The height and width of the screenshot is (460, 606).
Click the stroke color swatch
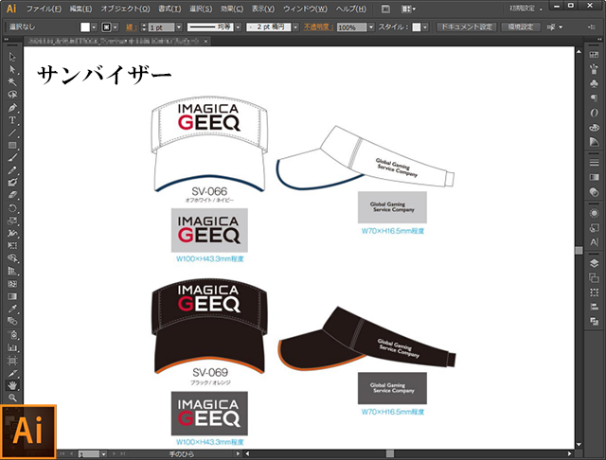[x=106, y=27]
